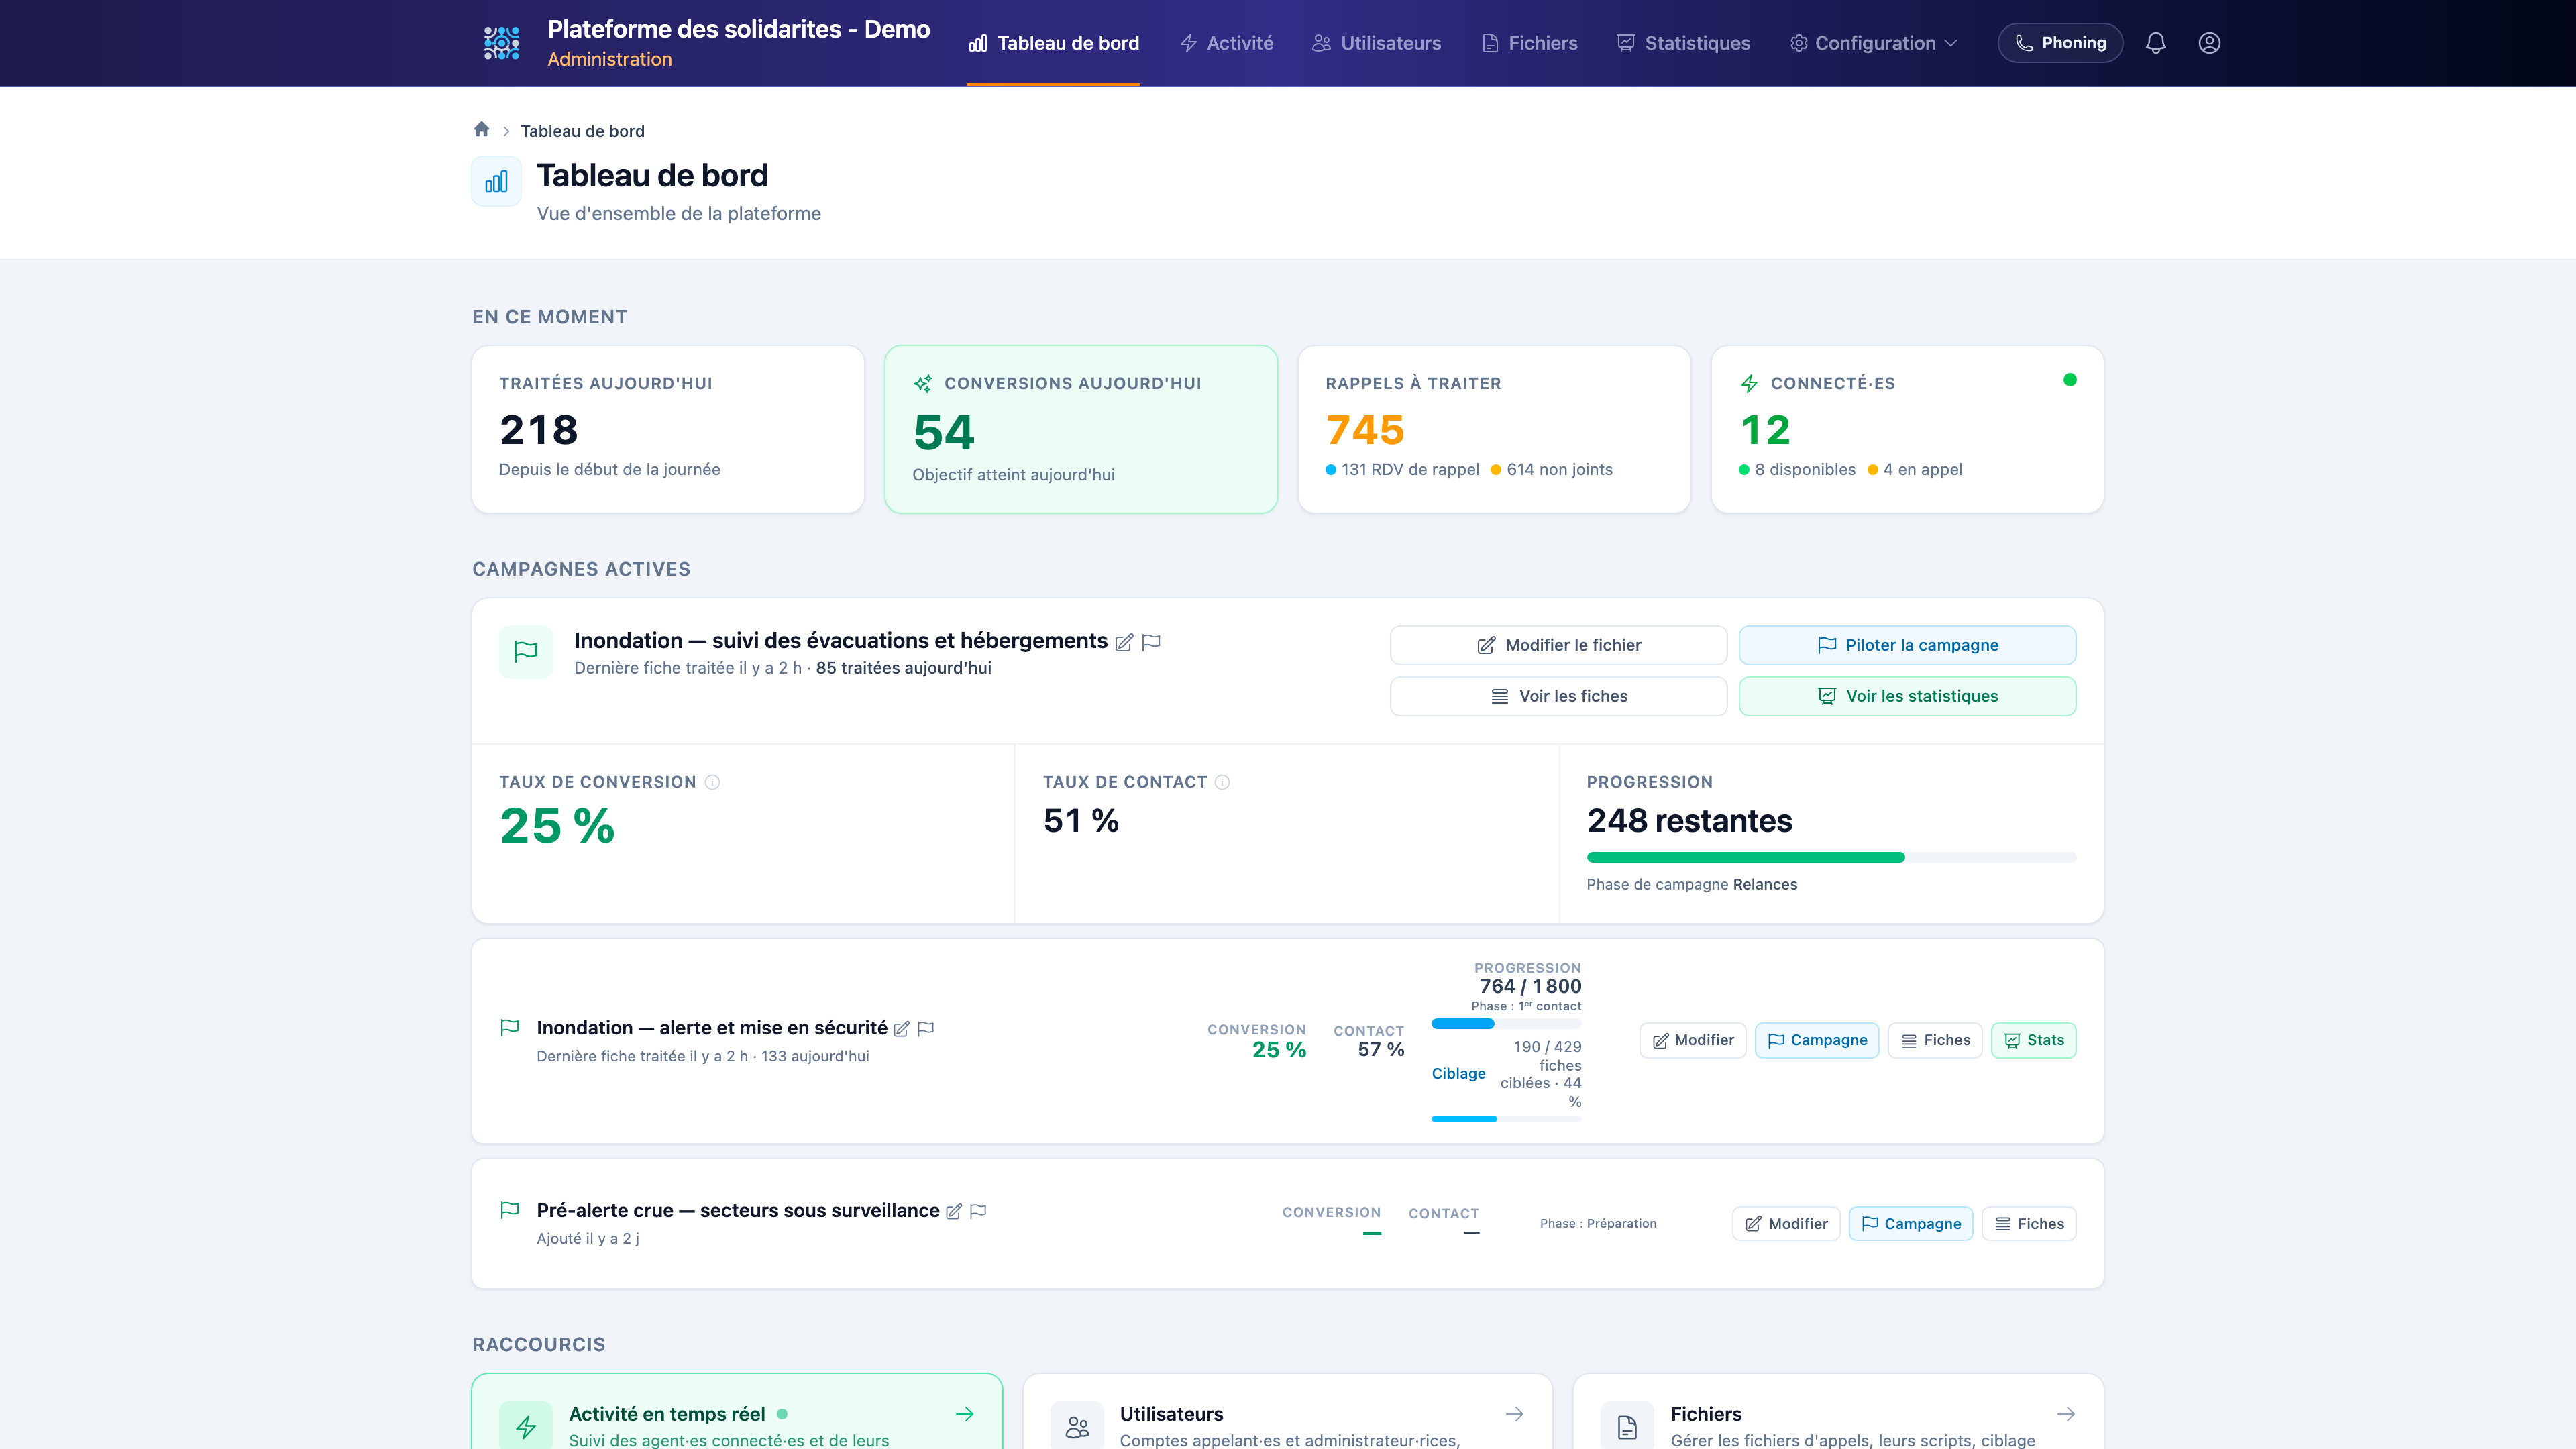
Task: Click Tableau de bord breadcrumb text
Action: click(x=582, y=131)
